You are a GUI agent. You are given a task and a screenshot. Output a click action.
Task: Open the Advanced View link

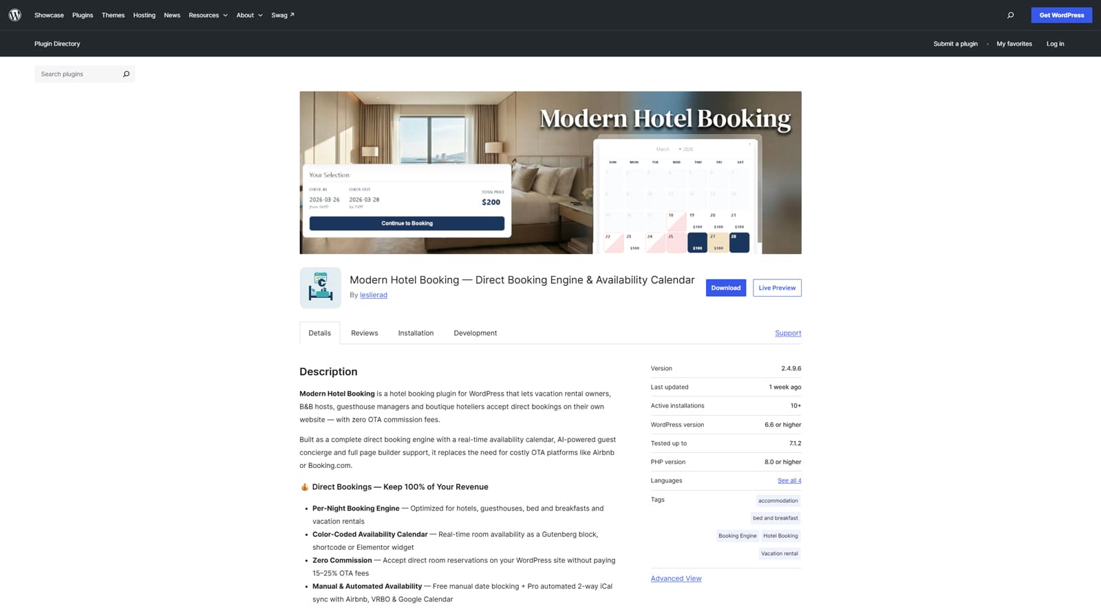tap(676, 579)
